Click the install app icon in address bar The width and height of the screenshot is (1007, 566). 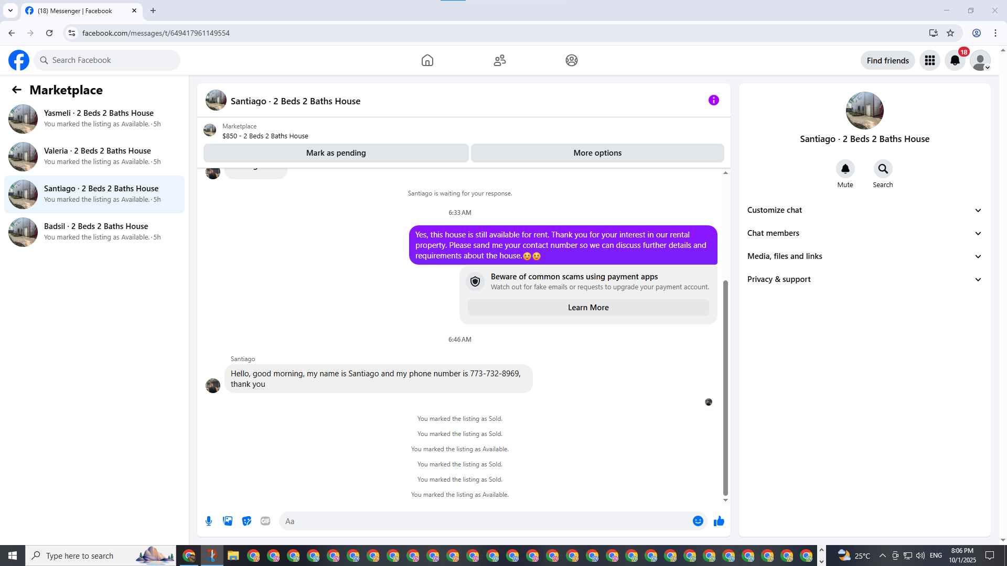click(934, 33)
